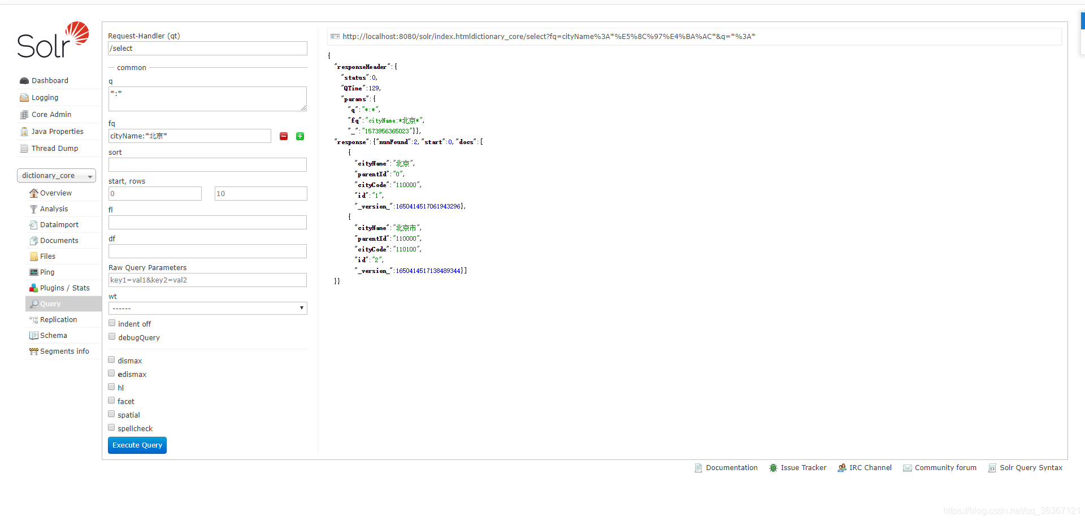Click the Solr logo
The width and height of the screenshot is (1085, 521).
pos(53,40)
